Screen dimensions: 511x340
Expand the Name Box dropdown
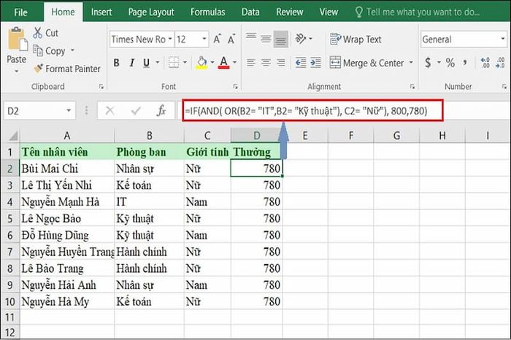[69, 111]
